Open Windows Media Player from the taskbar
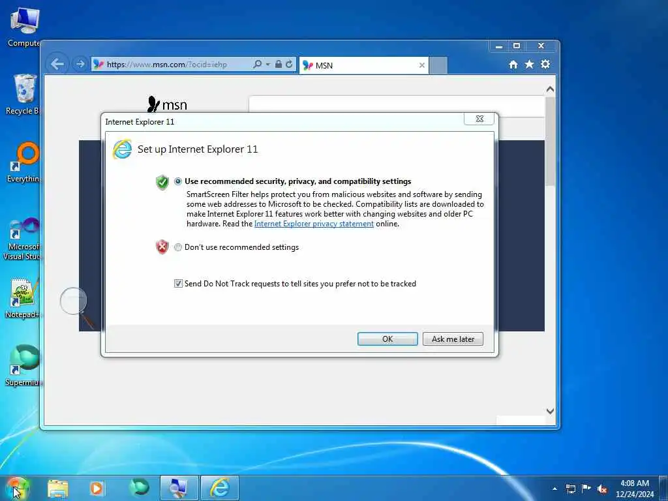668x501 pixels. (97, 488)
